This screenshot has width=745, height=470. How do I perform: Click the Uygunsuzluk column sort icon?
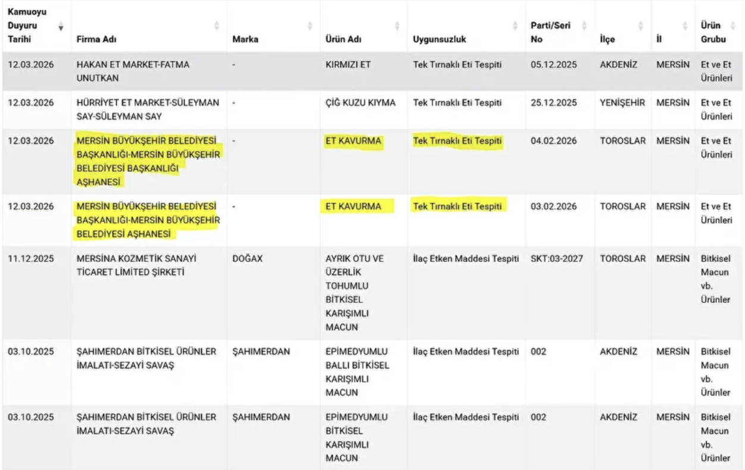point(515,27)
